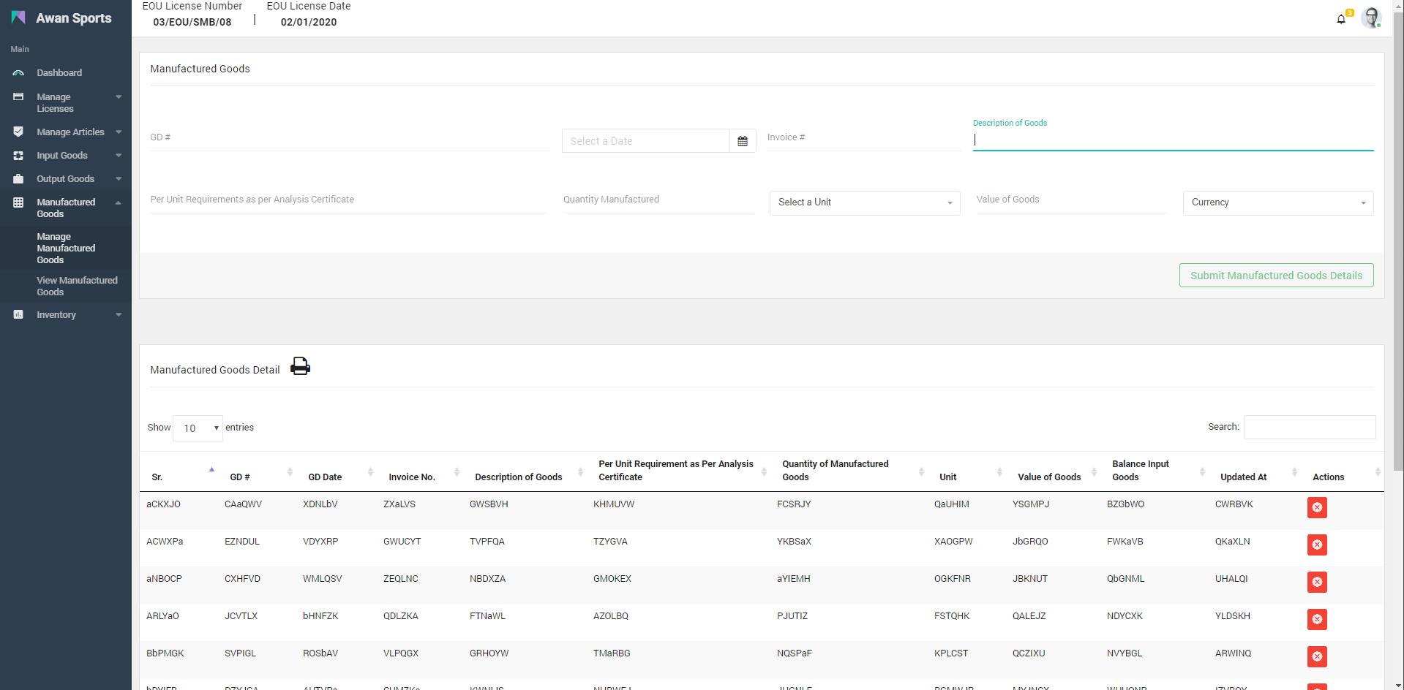Focus the Description of Goods field
The height and width of the screenshot is (690, 1404).
1173,140
